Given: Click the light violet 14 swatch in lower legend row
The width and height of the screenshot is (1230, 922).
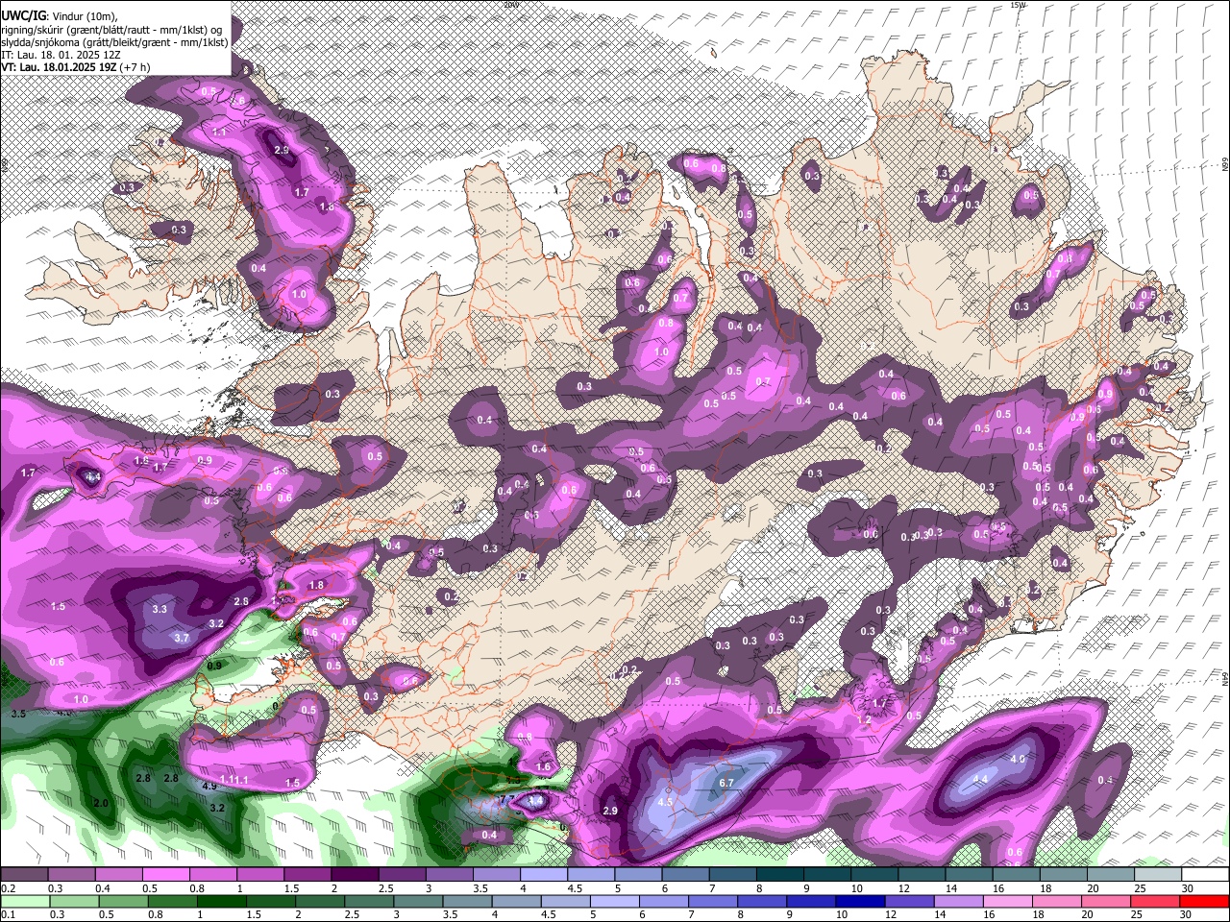Looking at the screenshot, I should click(x=959, y=901).
